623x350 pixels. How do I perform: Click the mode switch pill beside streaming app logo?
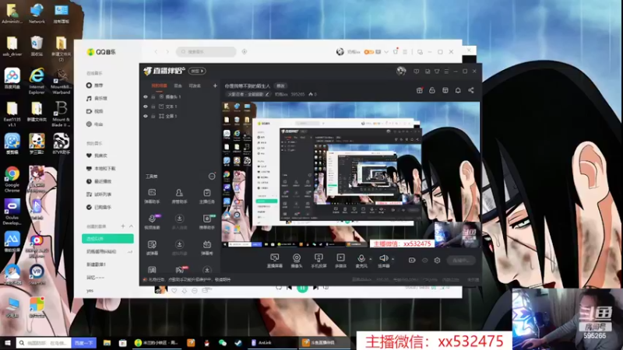click(197, 71)
